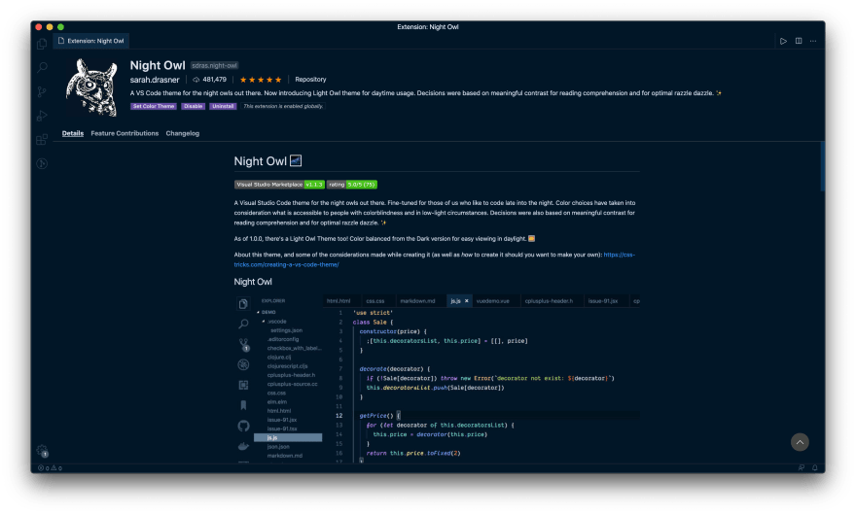
Task: Select the Extension: Night Owl editor tab
Action: pyautogui.click(x=91, y=41)
